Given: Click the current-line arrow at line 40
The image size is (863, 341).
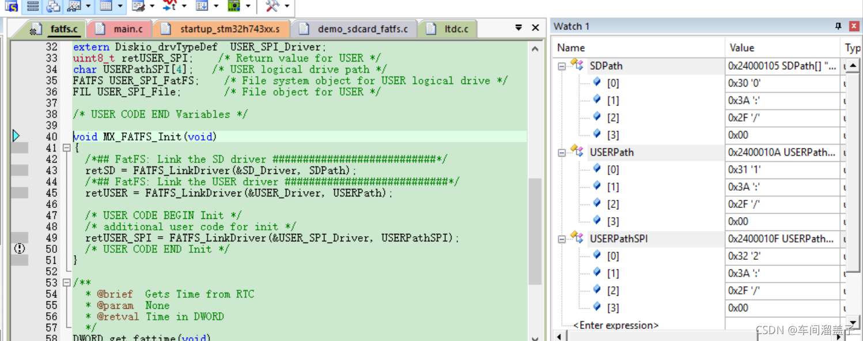Looking at the screenshot, I should (16, 136).
